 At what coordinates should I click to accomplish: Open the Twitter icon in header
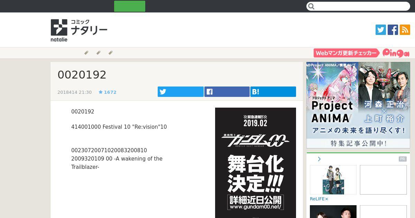tap(381, 30)
